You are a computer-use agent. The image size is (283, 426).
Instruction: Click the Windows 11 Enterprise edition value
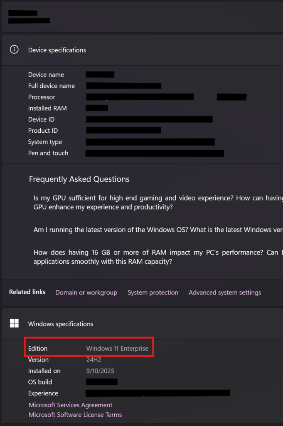[x=117, y=349]
